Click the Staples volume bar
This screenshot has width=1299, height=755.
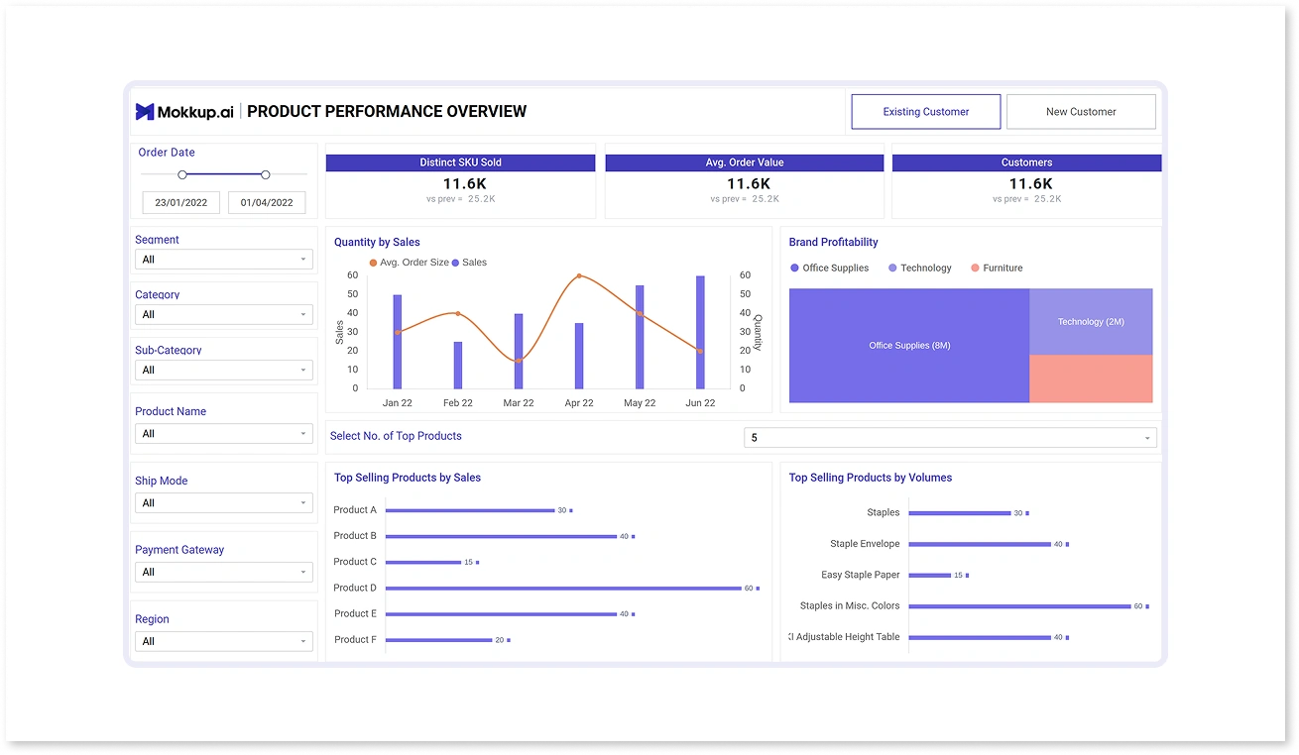[960, 513]
